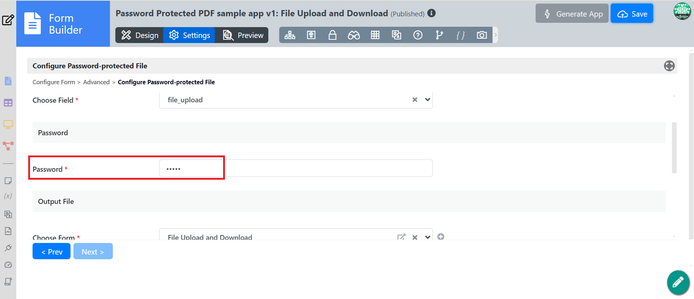694x299 pixels.
Task: Click the settings panel vertical scrollbar
Action: click(x=674, y=148)
